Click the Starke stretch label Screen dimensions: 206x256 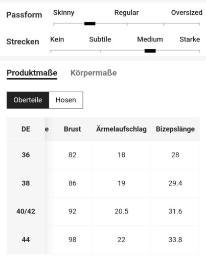click(x=190, y=39)
